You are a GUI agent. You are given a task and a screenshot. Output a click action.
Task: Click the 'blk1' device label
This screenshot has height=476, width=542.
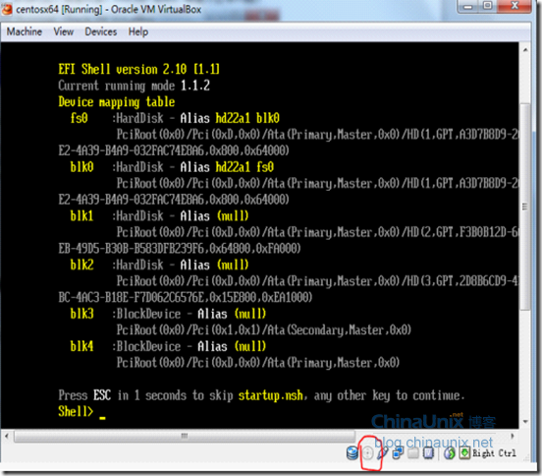(81, 216)
